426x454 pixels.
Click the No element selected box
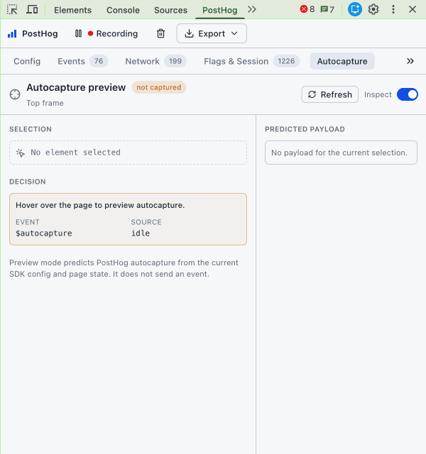[128, 153]
